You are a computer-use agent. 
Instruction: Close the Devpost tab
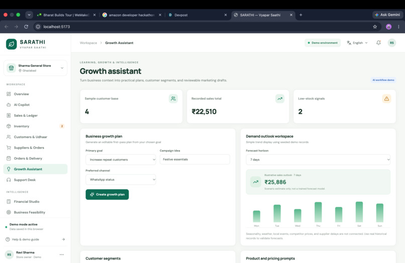pos(226,15)
